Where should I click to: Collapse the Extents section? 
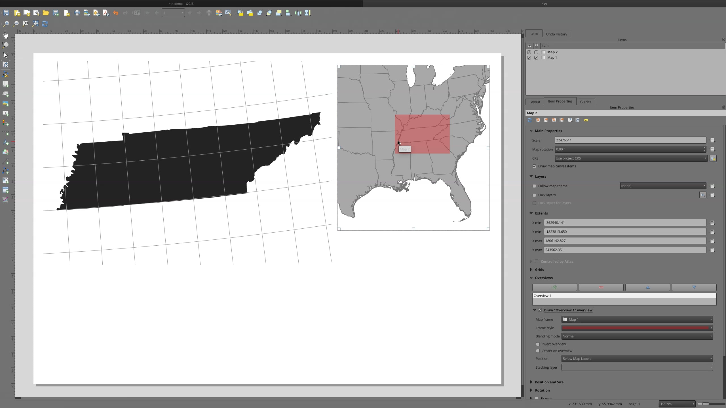[531, 213]
